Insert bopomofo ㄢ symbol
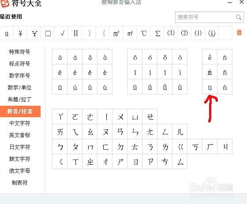Viewport: 247px width, 204px height. pyautogui.click(x=120, y=132)
